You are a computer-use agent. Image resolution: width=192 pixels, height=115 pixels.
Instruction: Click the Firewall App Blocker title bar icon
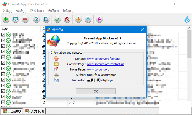coord(4,4)
